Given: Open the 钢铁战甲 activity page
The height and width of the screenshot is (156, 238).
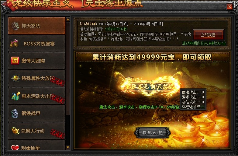Looking at the screenshot, I should coord(37,113).
